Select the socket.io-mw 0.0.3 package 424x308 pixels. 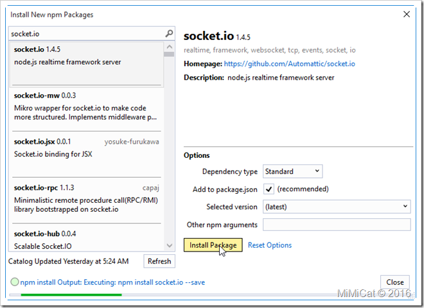point(87,110)
